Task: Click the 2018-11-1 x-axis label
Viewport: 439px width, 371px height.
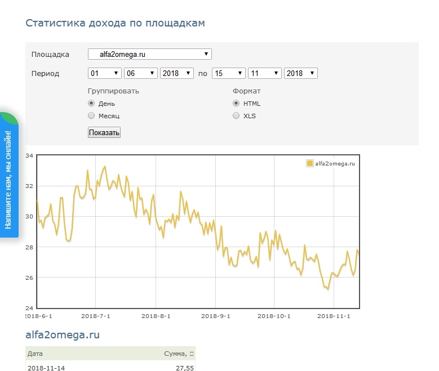Action: (334, 316)
